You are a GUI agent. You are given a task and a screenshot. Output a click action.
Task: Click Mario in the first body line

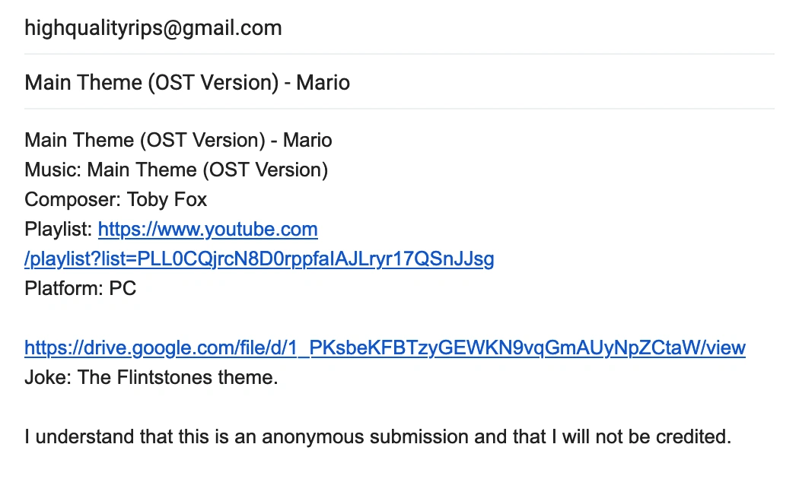point(307,141)
